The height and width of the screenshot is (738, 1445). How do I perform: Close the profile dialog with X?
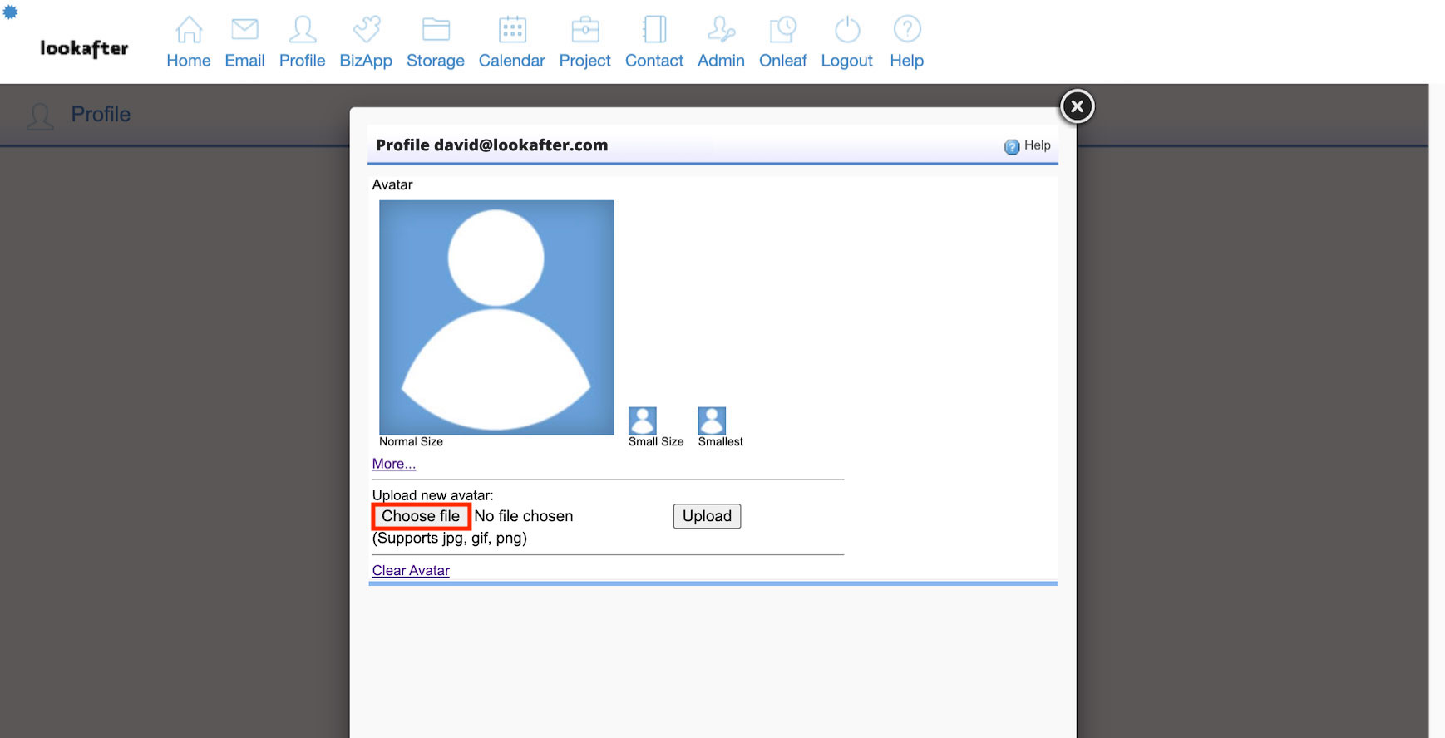pyautogui.click(x=1077, y=106)
